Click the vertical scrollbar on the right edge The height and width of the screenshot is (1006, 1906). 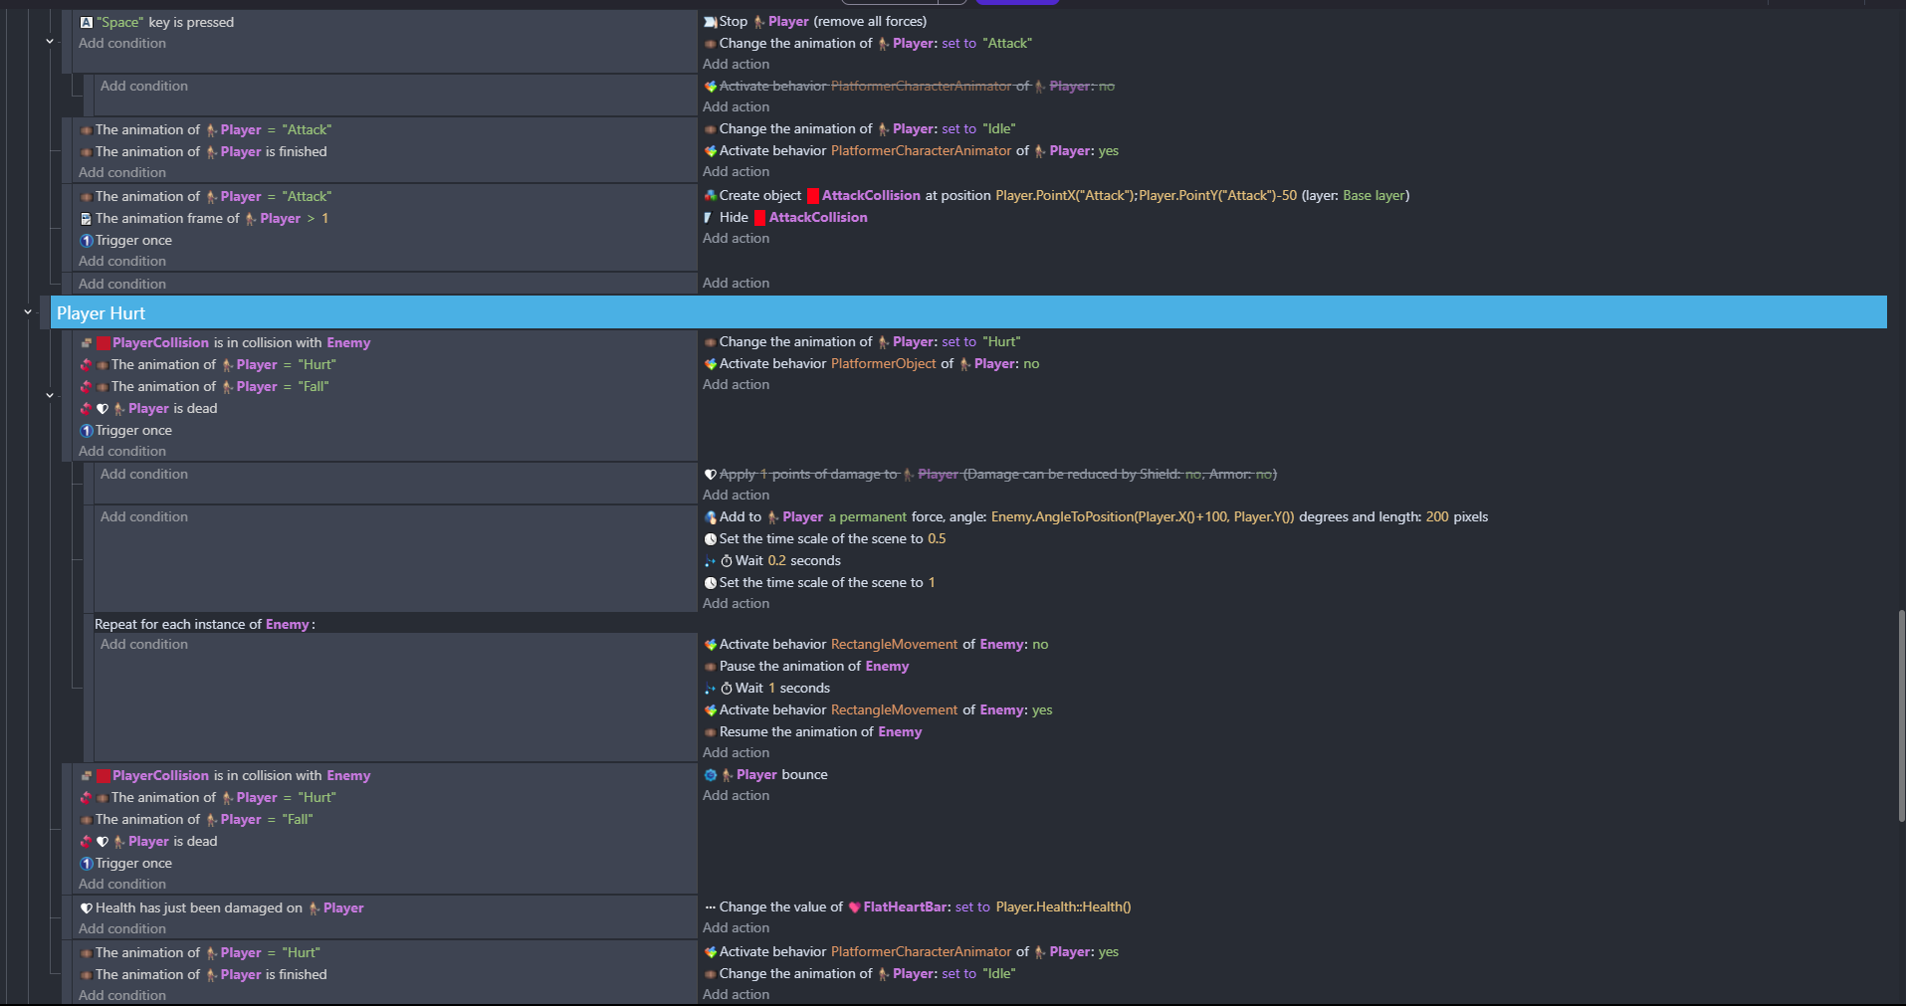(1900, 716)
